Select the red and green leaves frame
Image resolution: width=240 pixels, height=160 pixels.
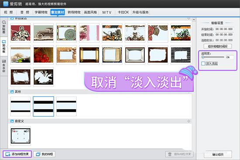[x=158, y=33]
